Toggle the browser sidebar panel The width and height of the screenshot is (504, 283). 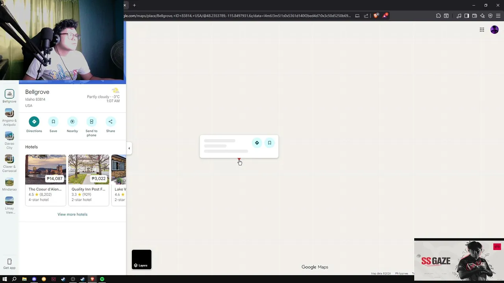[x=467, y=16]
